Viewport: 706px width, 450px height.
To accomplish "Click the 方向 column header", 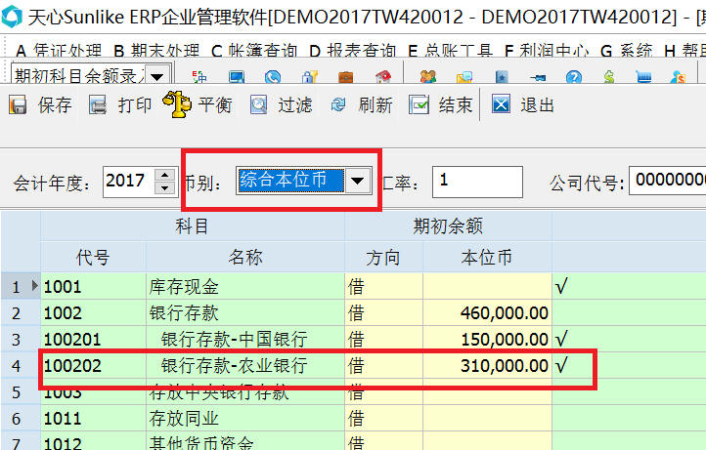I will (383, 258).
